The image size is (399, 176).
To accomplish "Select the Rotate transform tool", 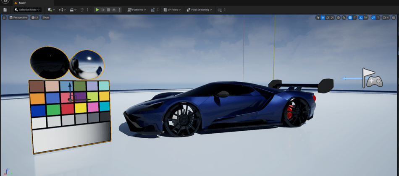I will point(328,18).
